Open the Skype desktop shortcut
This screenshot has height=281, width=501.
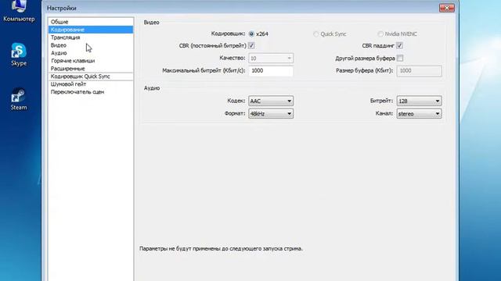click(x=19, y=54)
